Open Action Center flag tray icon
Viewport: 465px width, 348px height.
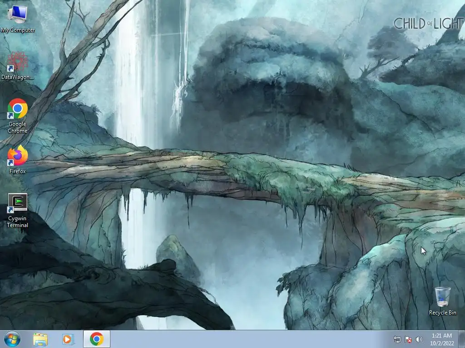[408, 339]
